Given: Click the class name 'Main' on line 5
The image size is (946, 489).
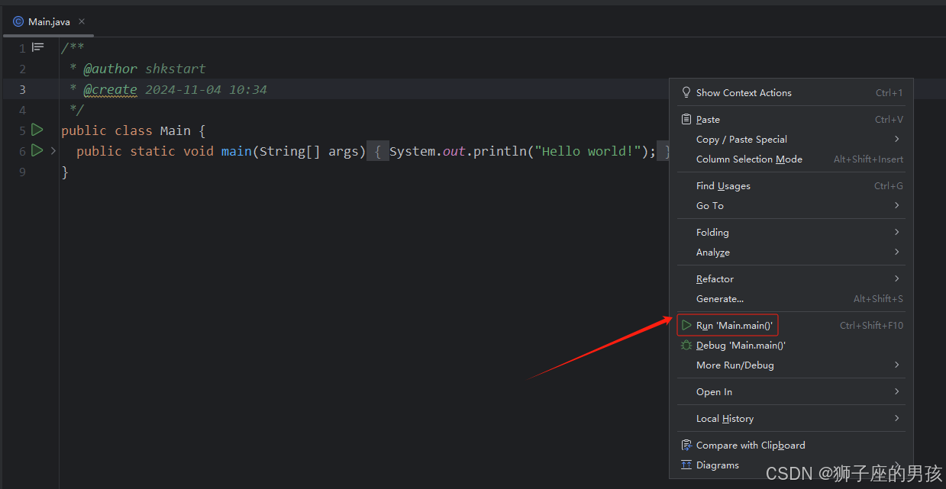Looking at the screenshot, I should 176,130.
